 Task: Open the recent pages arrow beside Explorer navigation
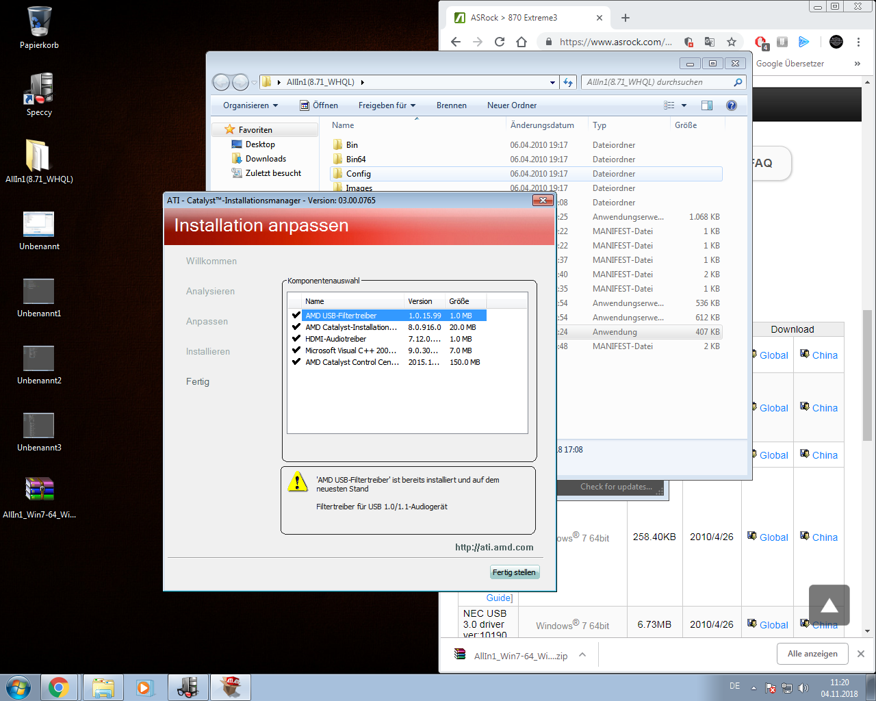[x=254, y=83]
